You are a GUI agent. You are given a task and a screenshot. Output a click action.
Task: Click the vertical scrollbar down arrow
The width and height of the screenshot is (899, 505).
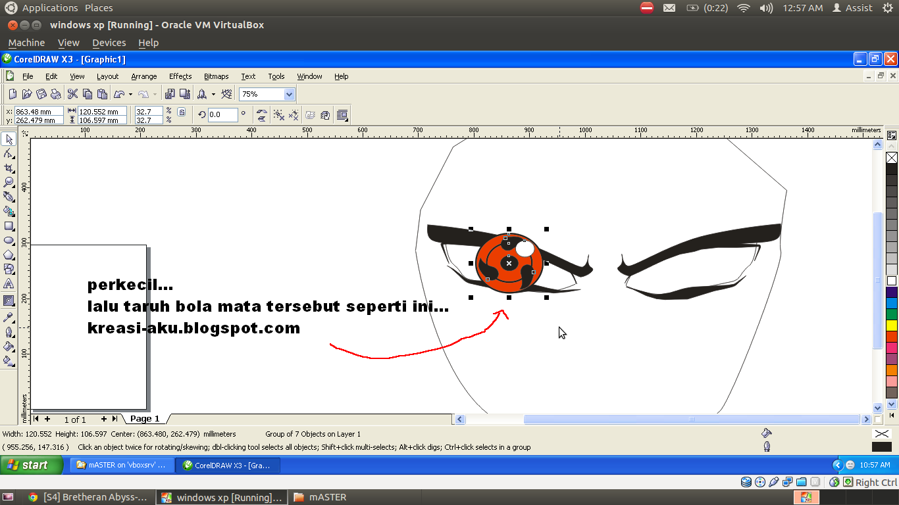click(877, 408)
